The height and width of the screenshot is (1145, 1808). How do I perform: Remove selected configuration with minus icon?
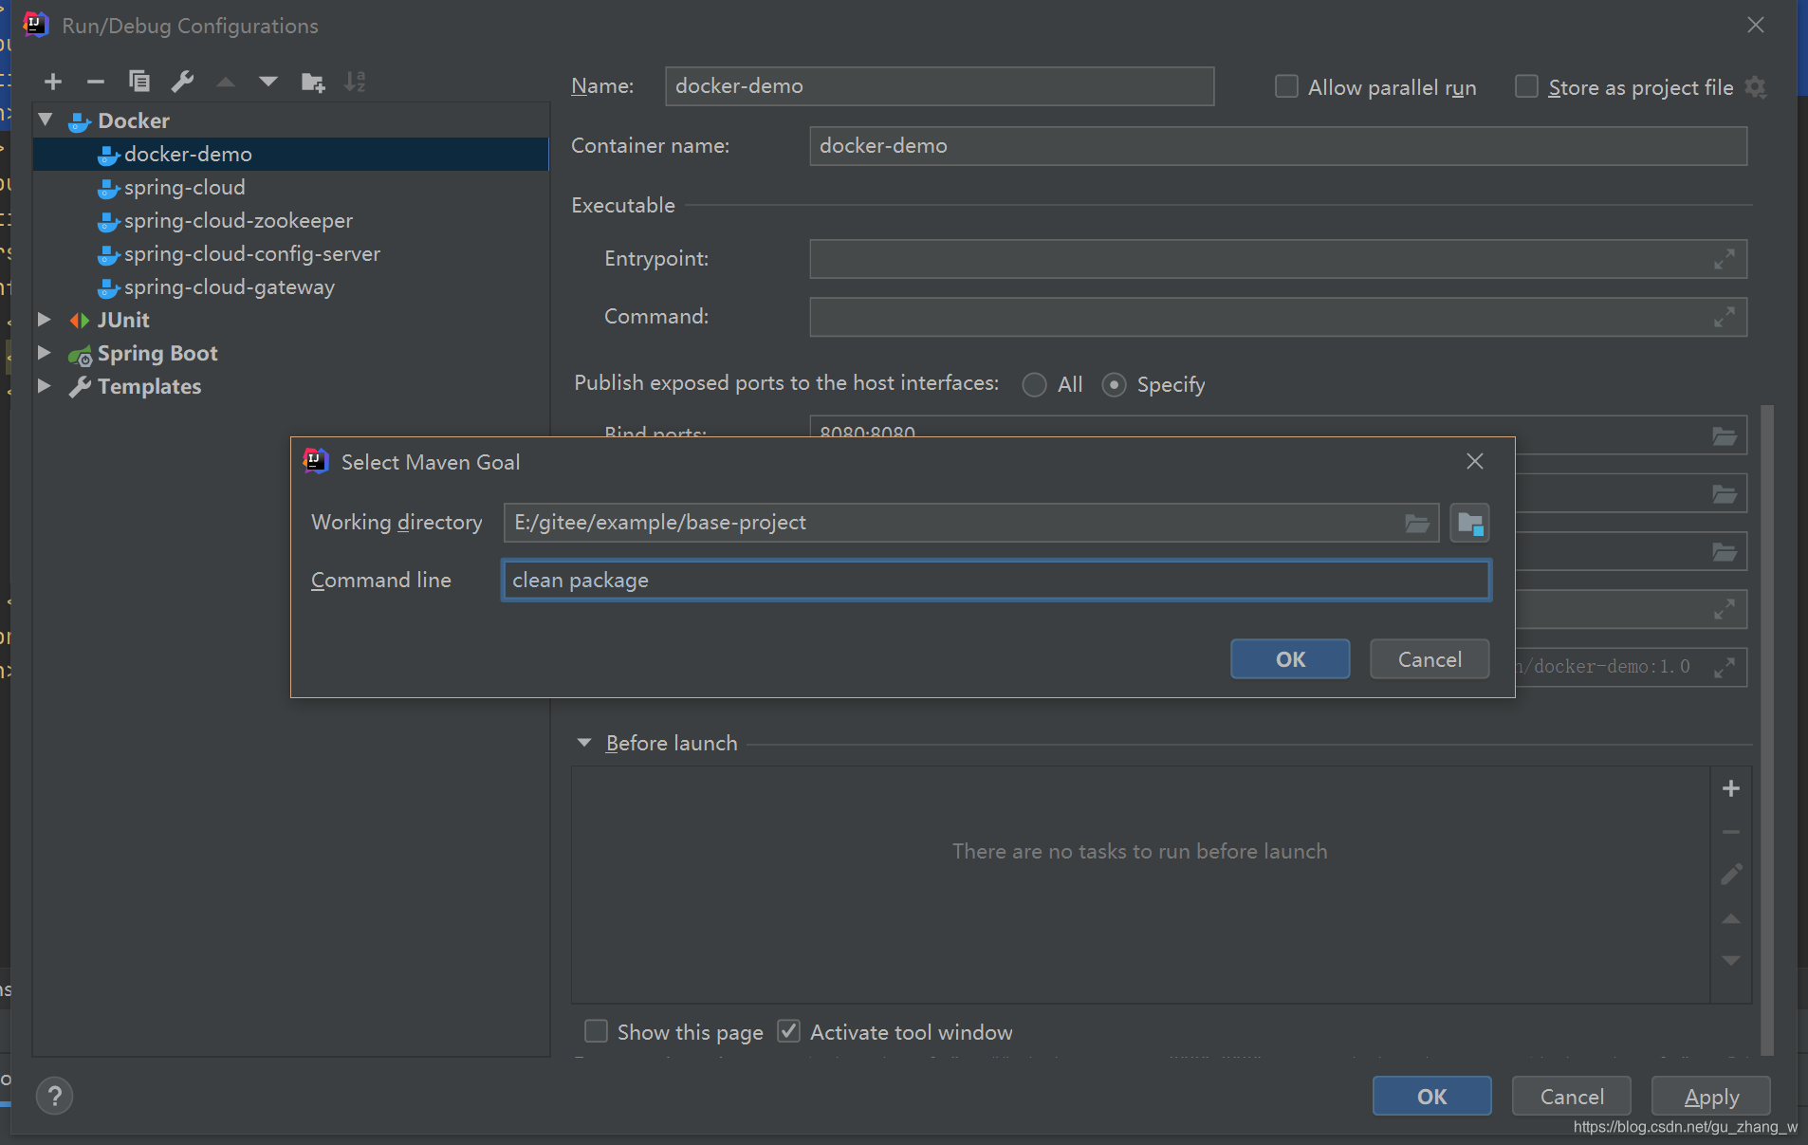(95, 82)
